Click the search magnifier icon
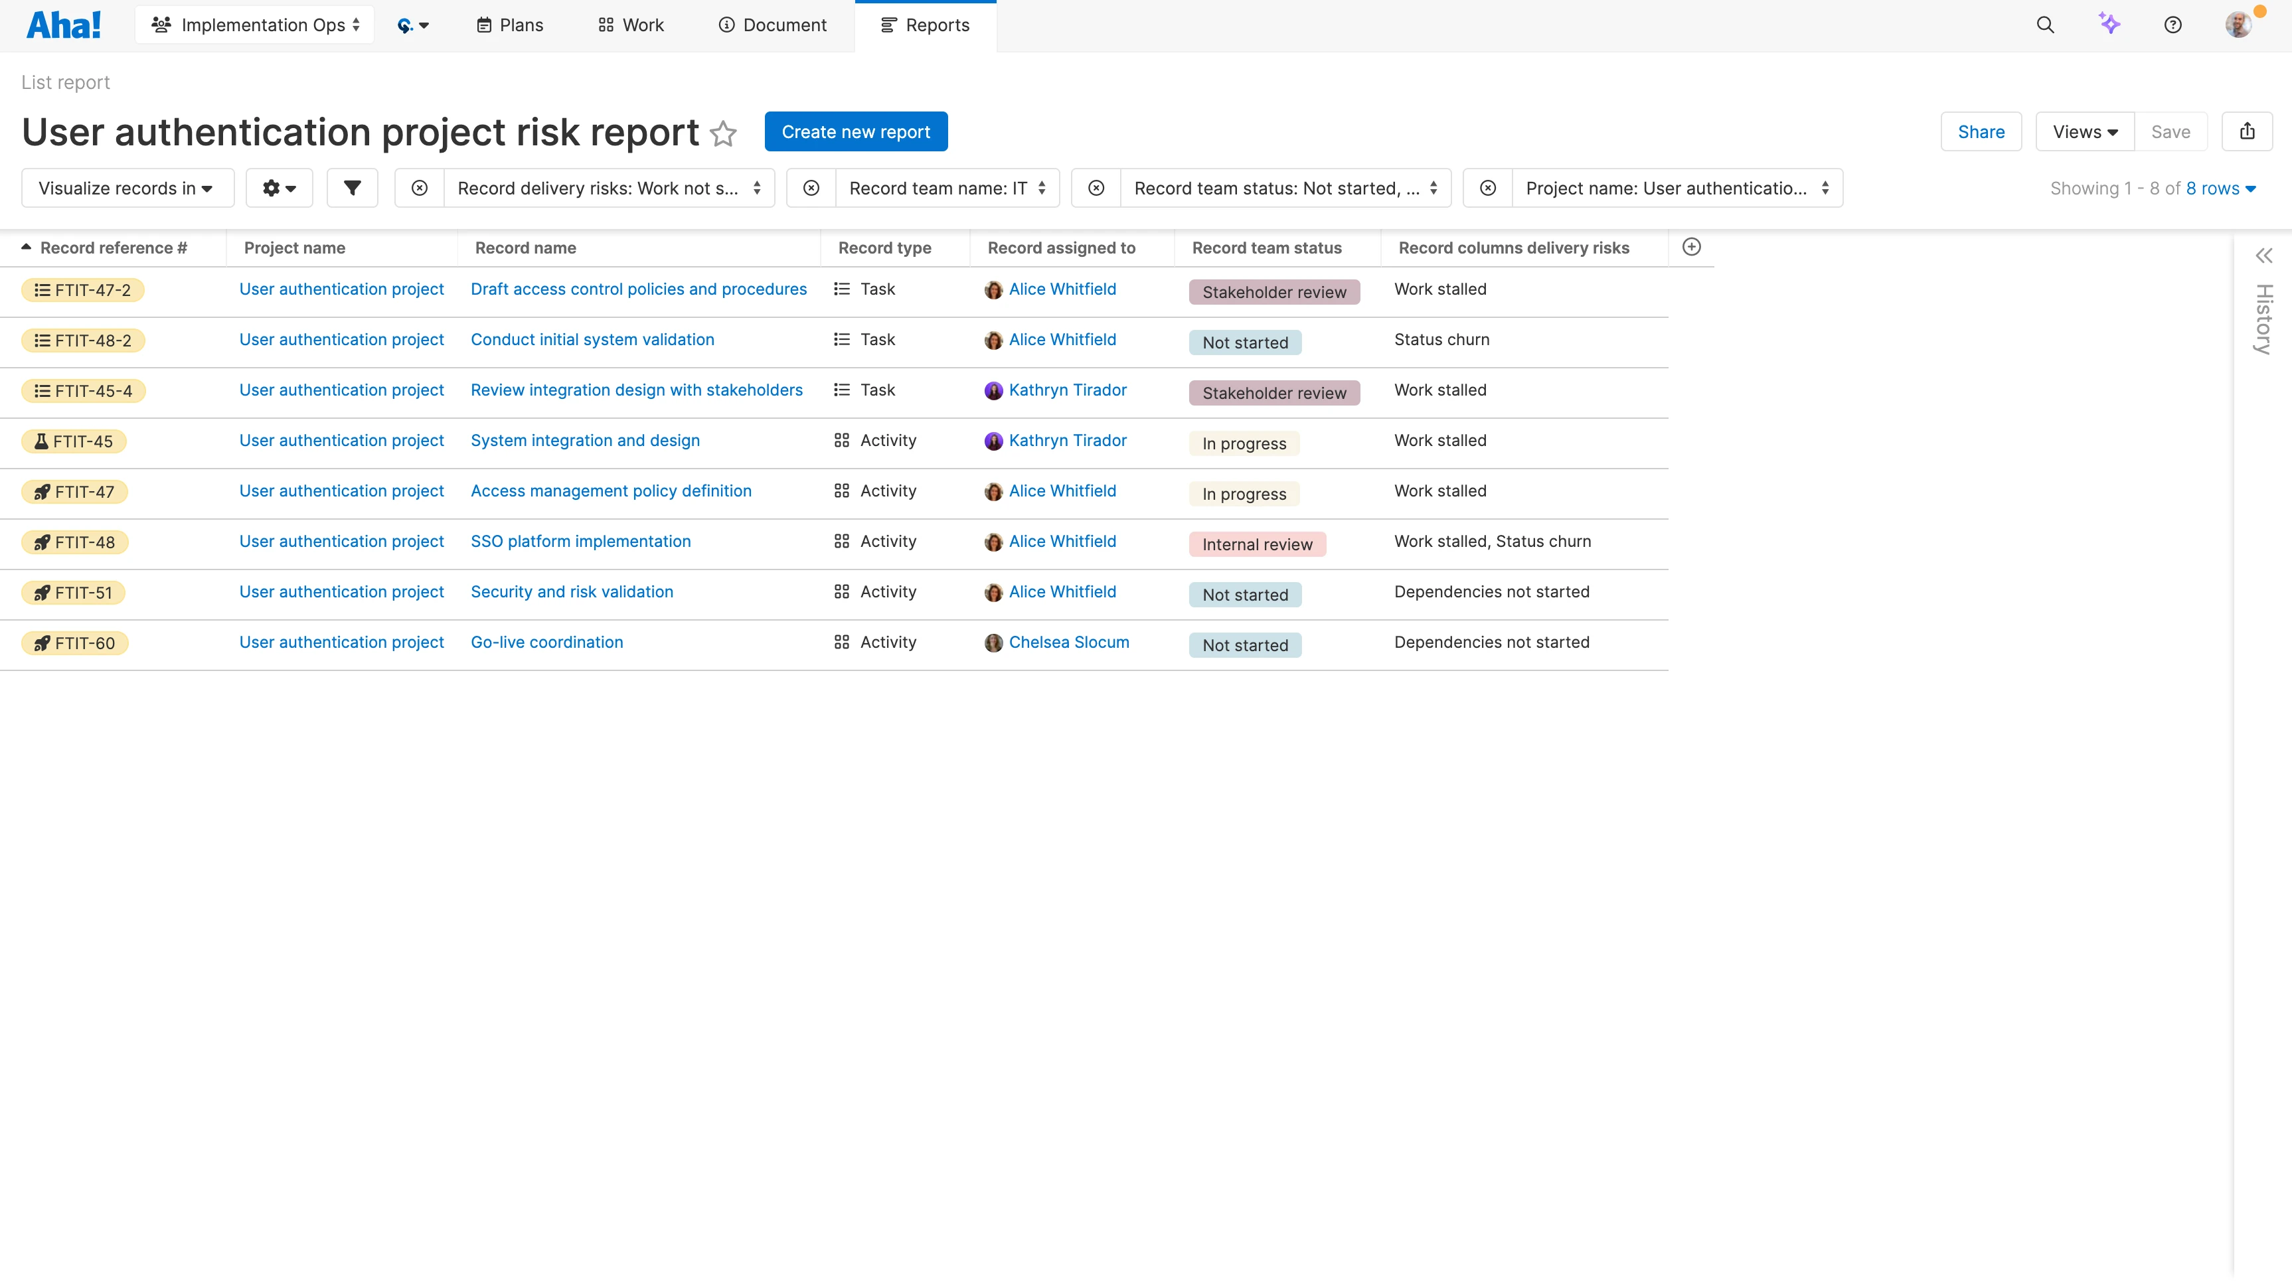The image size is (2292, 1281). [x=2044, y=25]
